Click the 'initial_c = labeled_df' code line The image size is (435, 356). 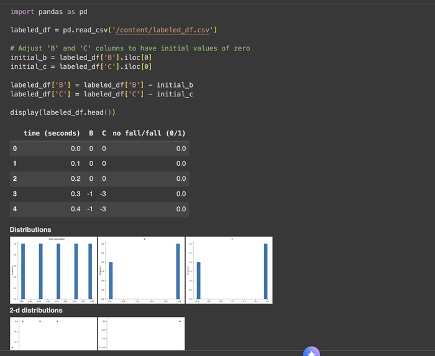[x=81, y=67]
